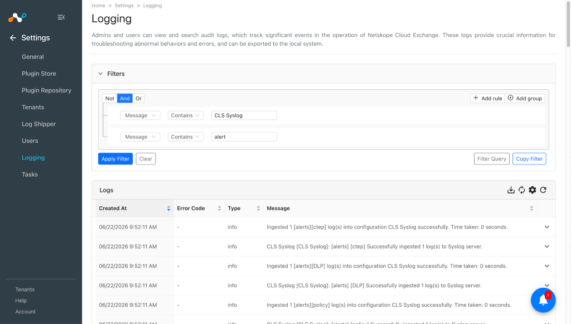571x324 pixels.
Task: Go back with the Settings arrow
Action: [13, 38]
